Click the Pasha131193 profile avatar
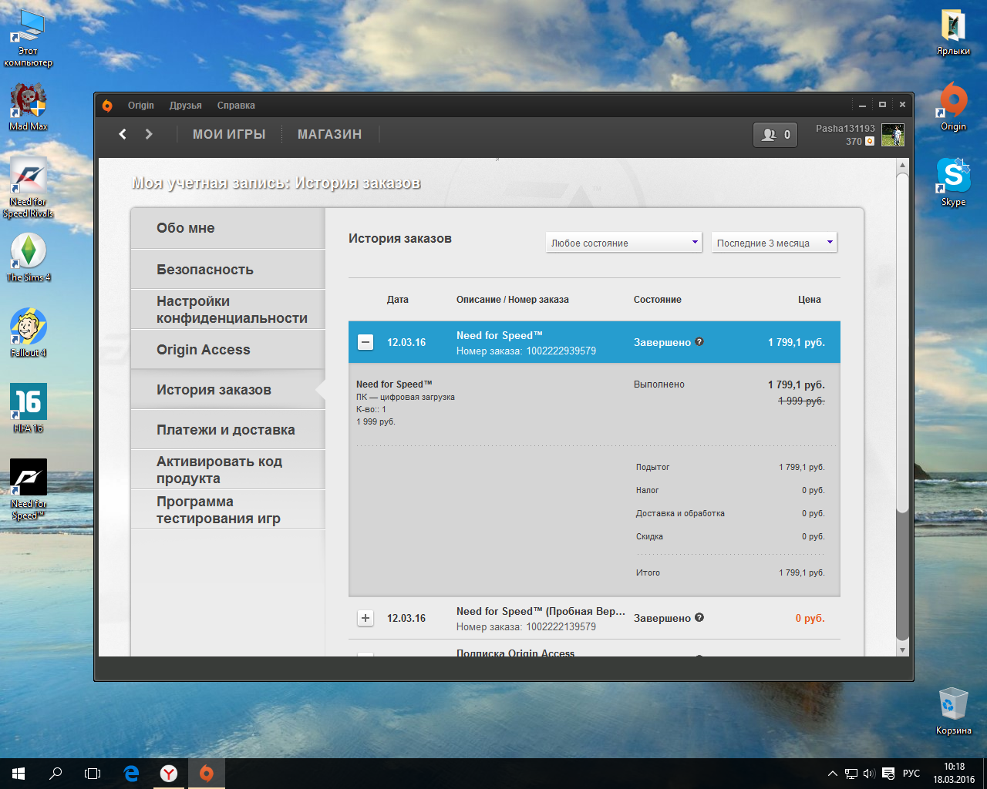Screen dimensions: 987x789 (x=892, y=135)
